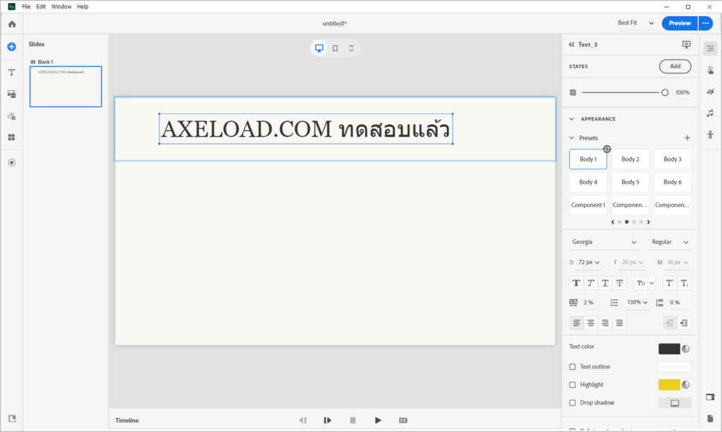Toggle italic formatting

point(591,283)
